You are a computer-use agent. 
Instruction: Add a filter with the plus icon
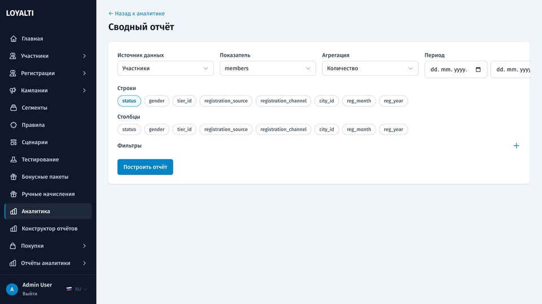(x=516, y=146)
